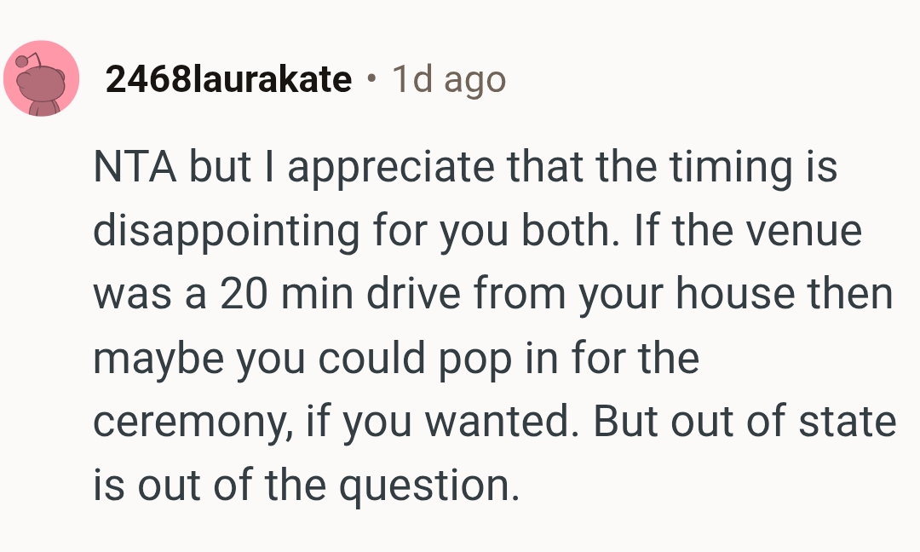Screen dimensions: 920x552
Task: Click the word "NTA" in the comment
Action: coord(135,167)
